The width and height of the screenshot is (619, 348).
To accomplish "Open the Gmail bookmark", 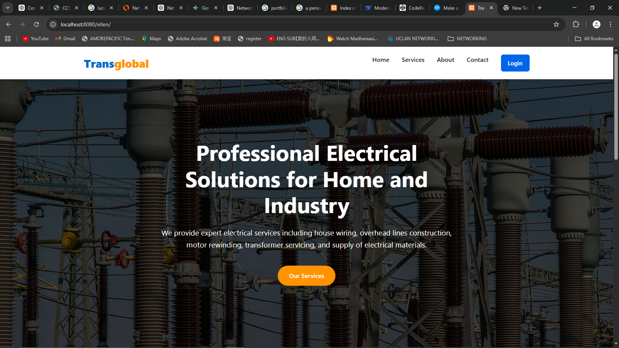I will pos(65,39).
